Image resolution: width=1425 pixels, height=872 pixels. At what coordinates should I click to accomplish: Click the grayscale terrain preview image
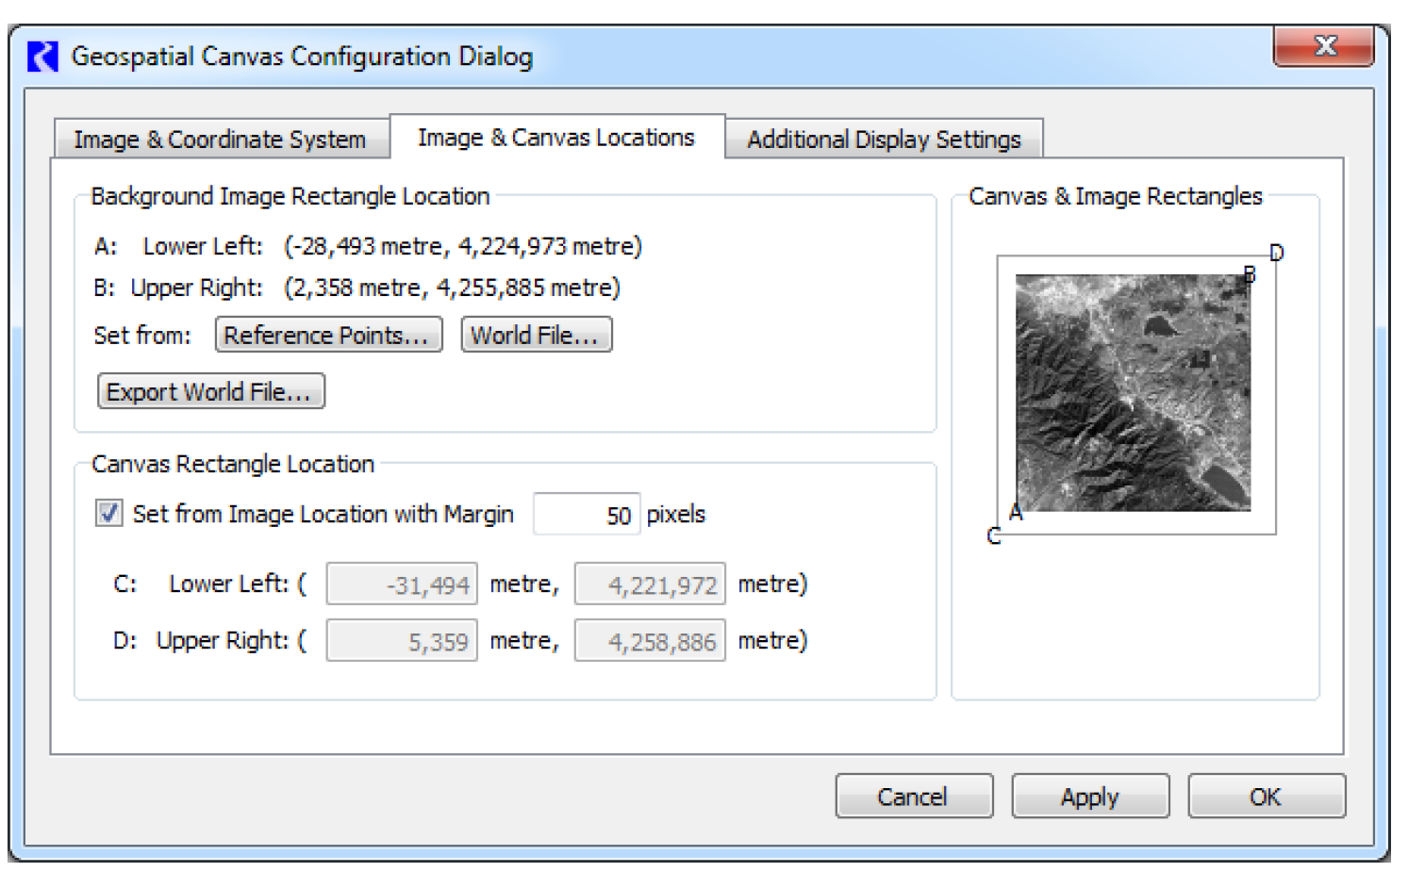[x=1133, y=392]
